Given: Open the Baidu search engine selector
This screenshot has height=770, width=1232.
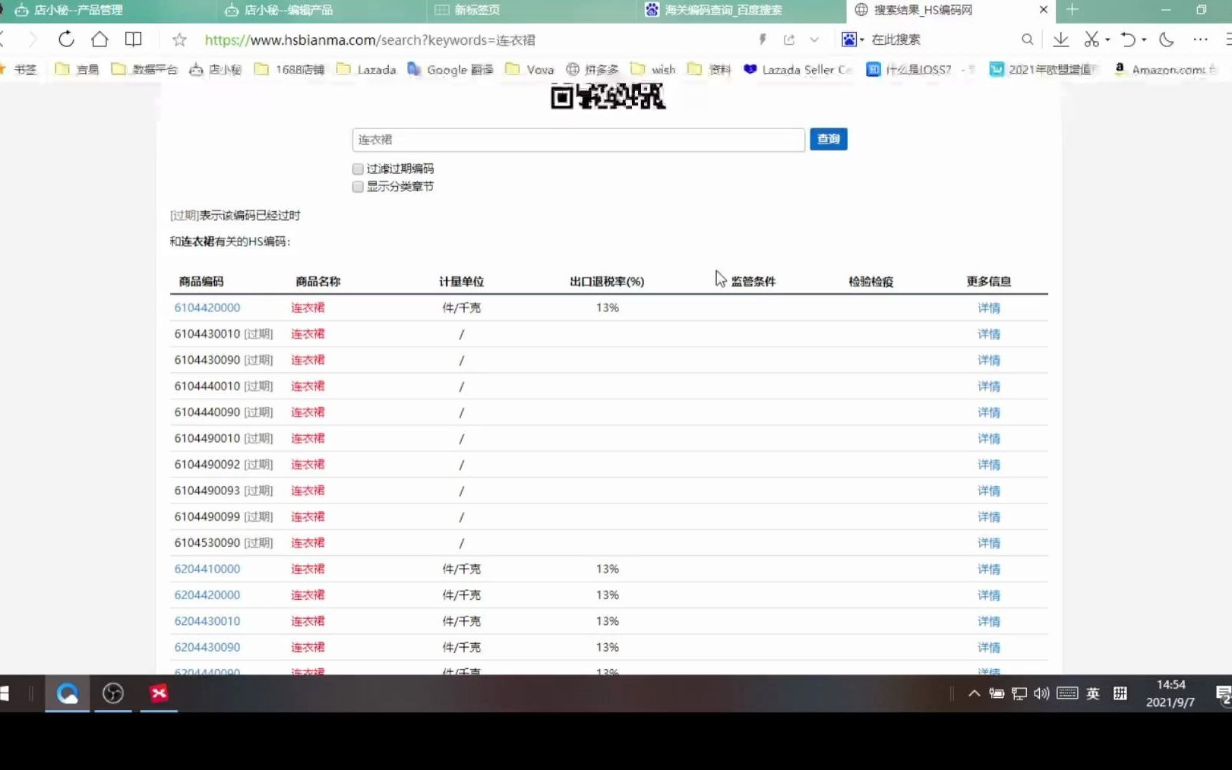Looking at the screenshot, I should (x=852, y=39).
